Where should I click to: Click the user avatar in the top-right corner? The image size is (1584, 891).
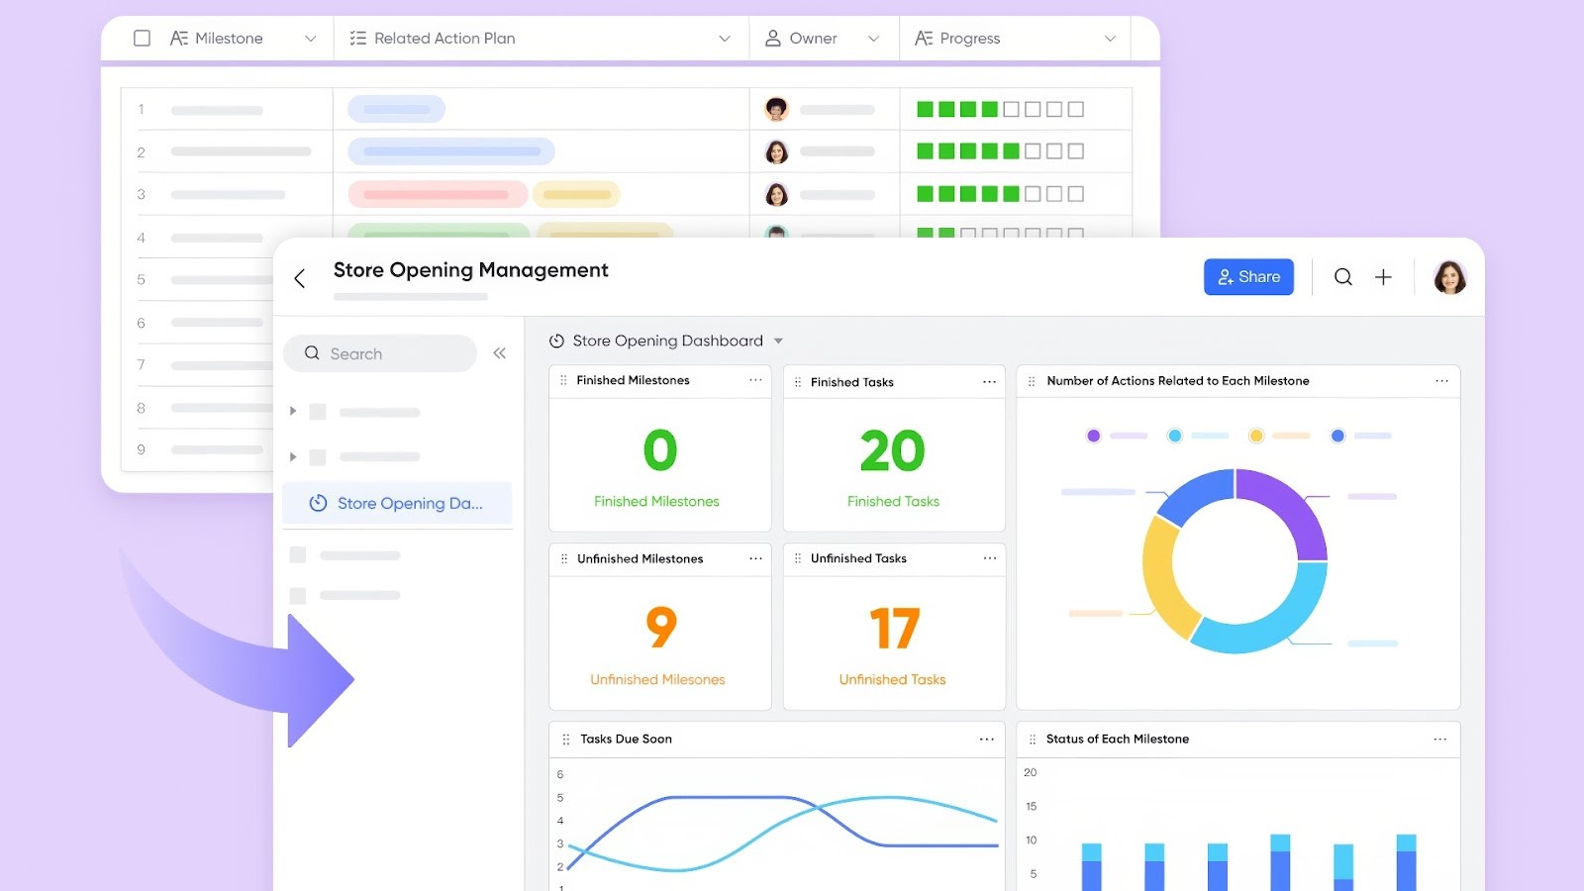click(1448, 277)
